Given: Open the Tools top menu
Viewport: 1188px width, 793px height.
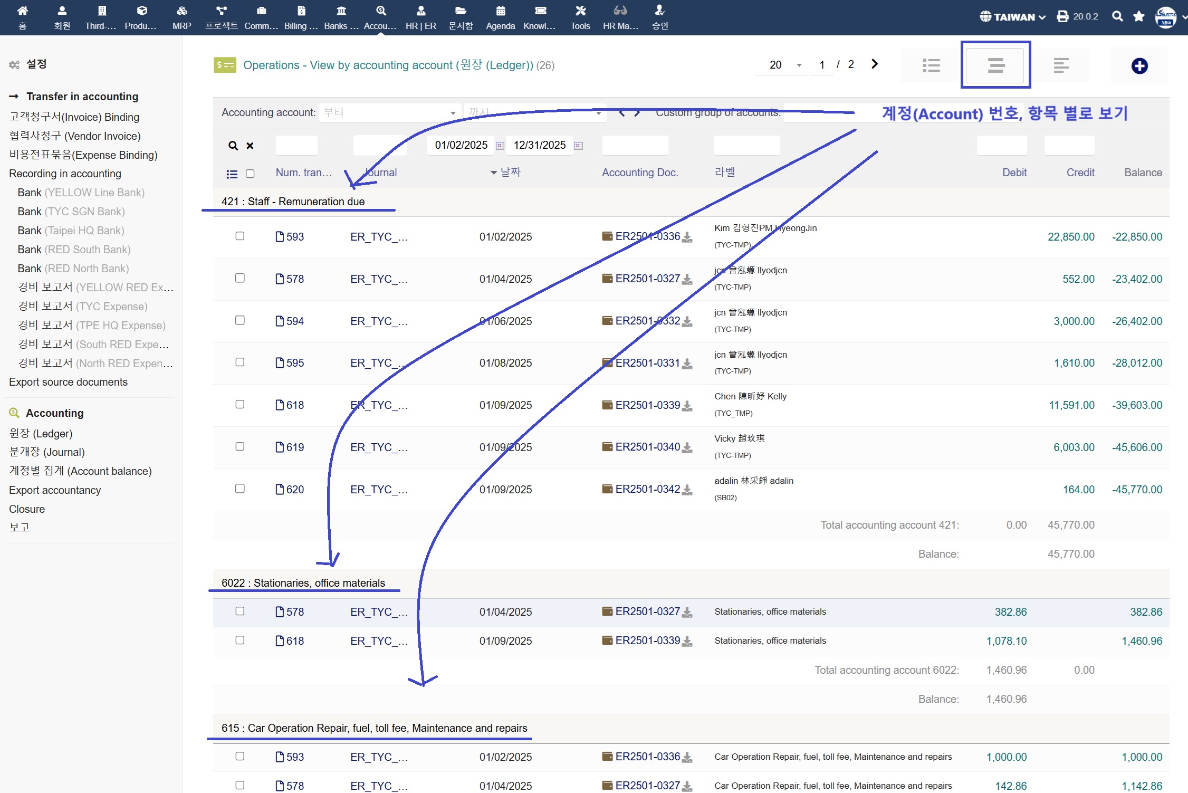Looking at the screenshot, I should (580, 17).
